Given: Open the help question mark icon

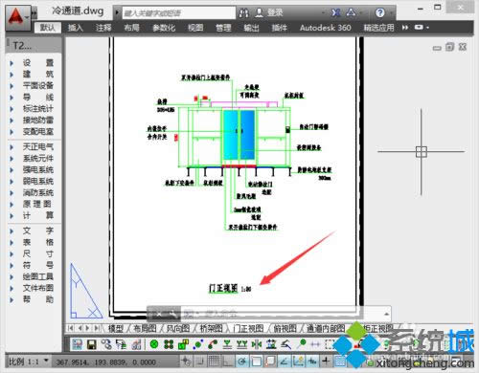Looking at the screenshot, I should tap(379, 12).
